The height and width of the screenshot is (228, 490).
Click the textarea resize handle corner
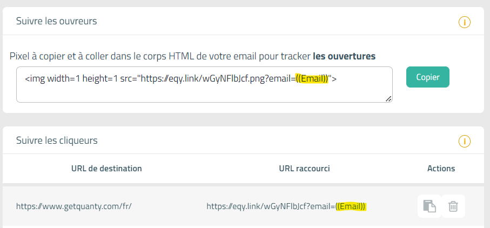coord(388,99)
